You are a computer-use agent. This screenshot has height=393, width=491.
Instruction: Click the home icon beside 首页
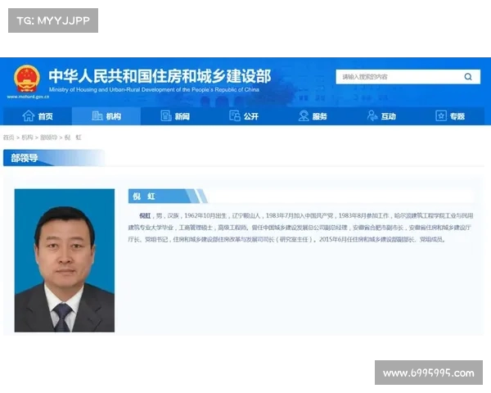[x=28, y=116]
